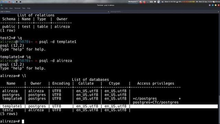Viewport: 220px width, 124px height.
Task: Click the Workspace 1 switcher in the panel
Action: point(133,2)
